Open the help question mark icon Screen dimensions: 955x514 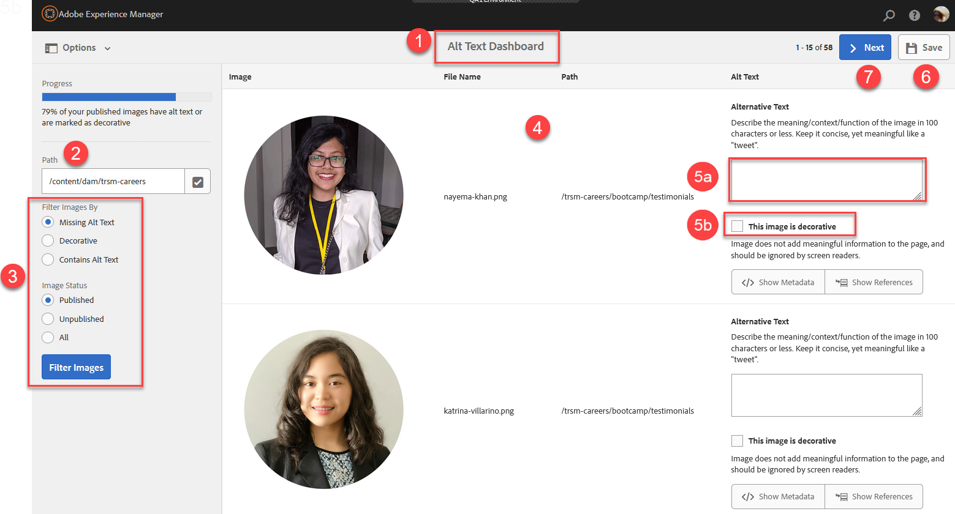914,15
